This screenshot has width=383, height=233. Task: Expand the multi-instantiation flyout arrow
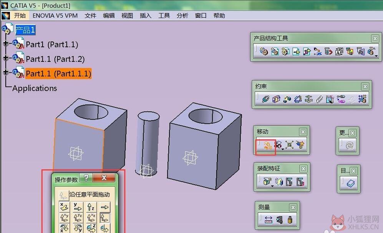coord(376,56)
